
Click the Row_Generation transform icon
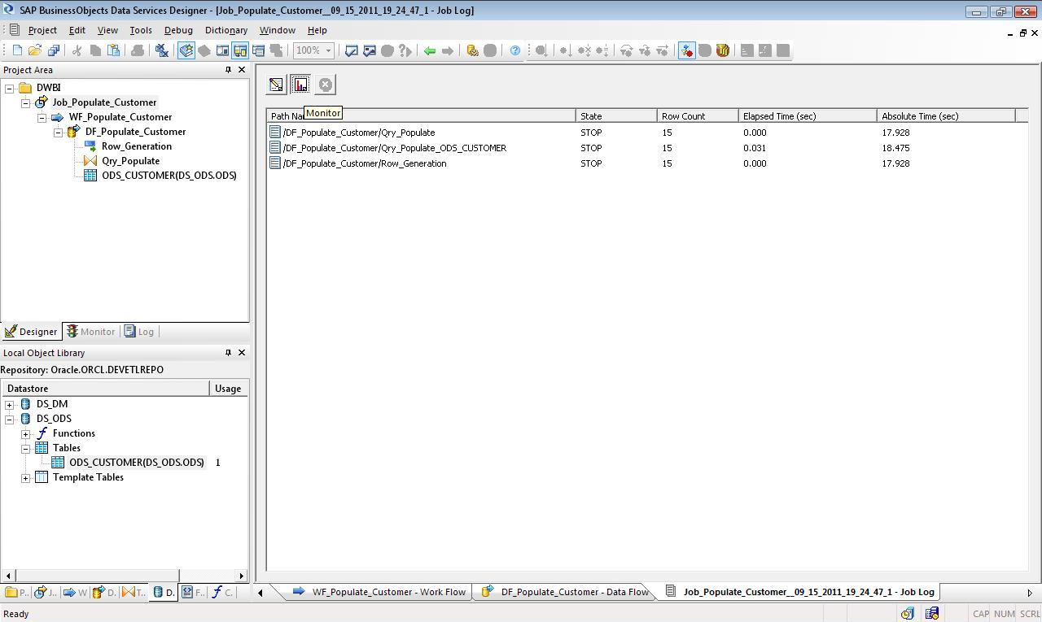point(90,146)
